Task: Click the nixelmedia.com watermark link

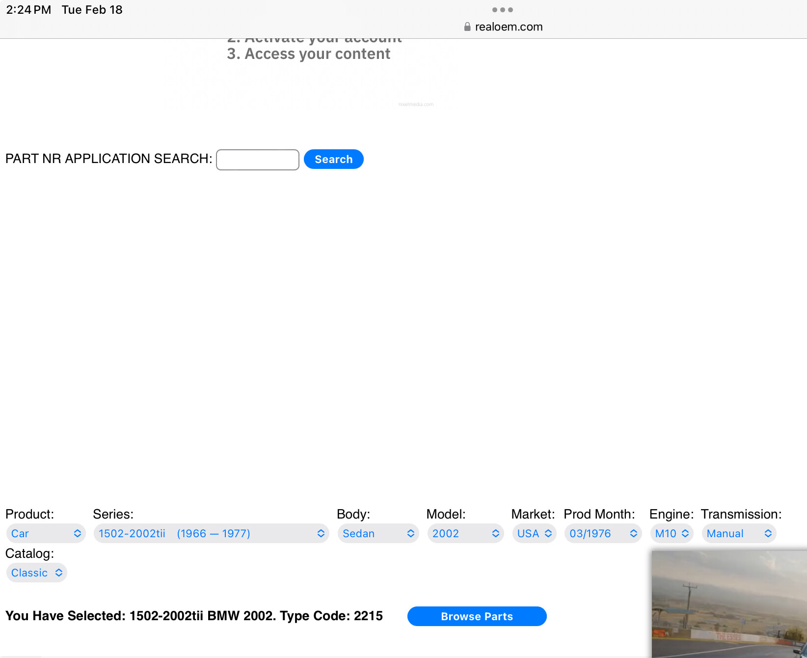Action: (416, 104)
